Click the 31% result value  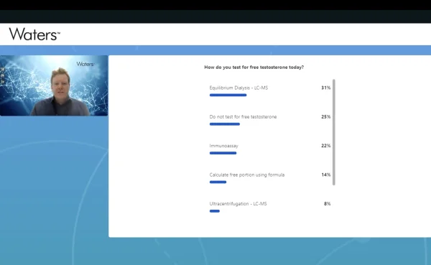pos(326,88)
